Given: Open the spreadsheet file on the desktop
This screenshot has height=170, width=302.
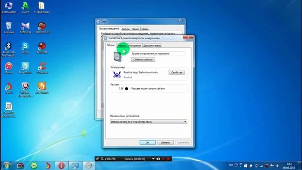Looking at the screenshot, I should point(8,110).
